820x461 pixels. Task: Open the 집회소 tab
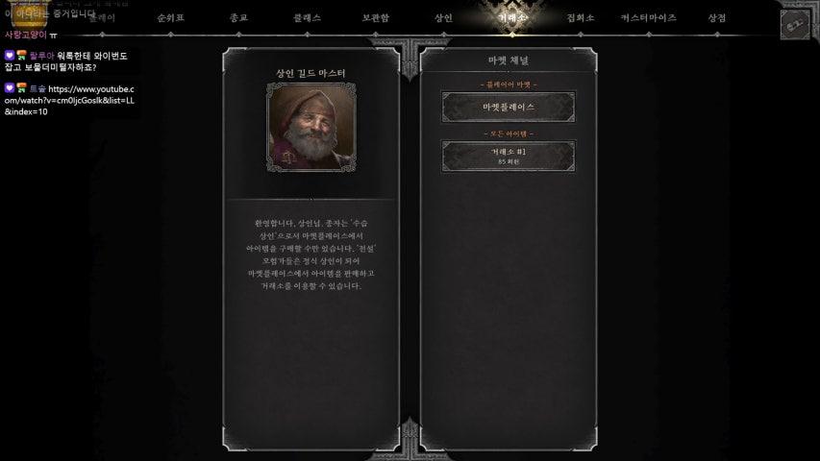pyautogui.click(x=581, y=18)
